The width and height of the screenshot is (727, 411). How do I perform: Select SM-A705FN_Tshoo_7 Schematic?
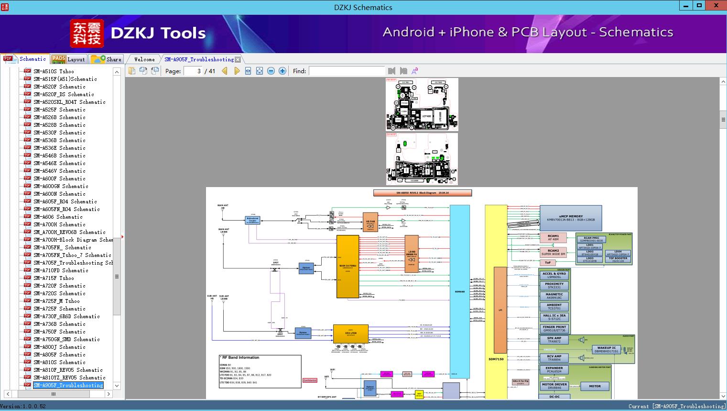(x=72, y=255)
